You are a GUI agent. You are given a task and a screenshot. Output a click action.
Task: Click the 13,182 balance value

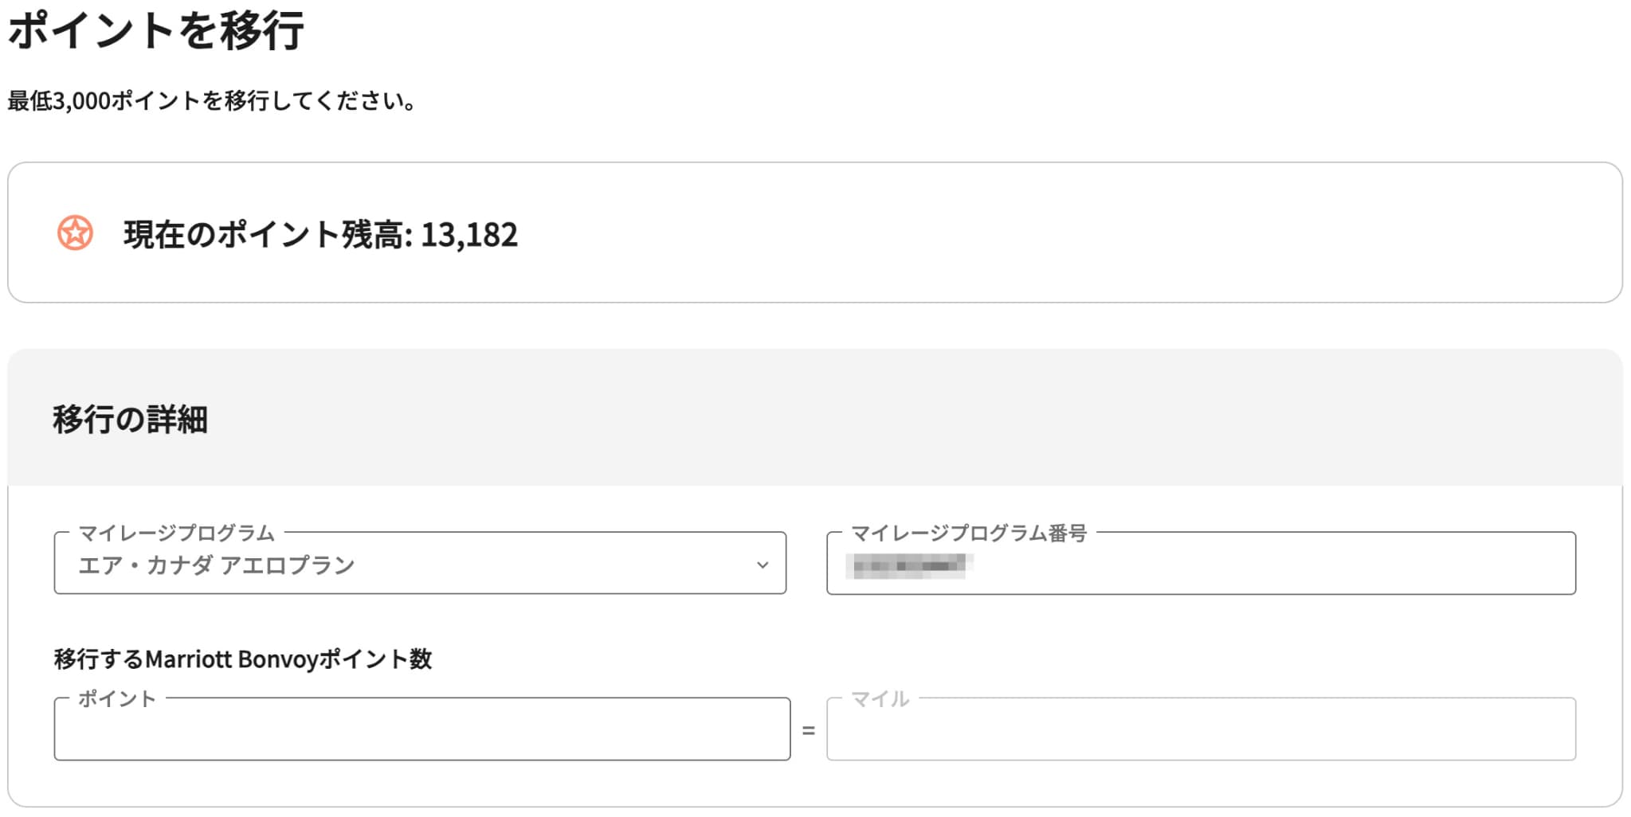coord(469,235)
